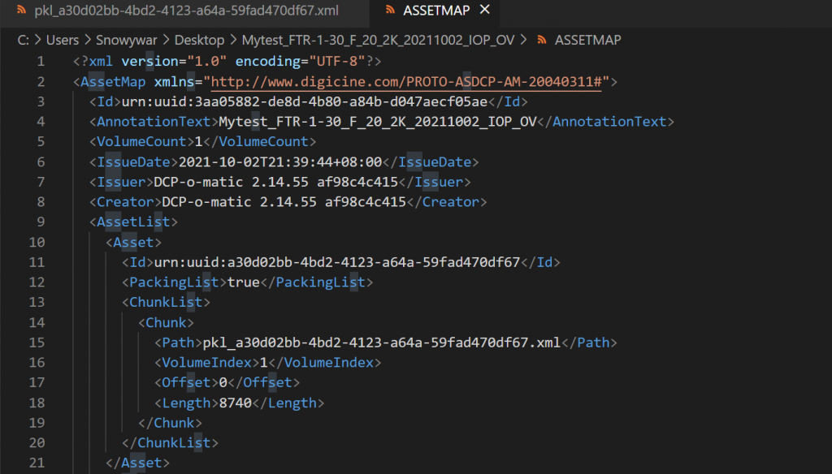Image resolution: width=832 pixels, height=474 pixels.
Task: Click the ASSETMAP tab's file icon
Action: pos(389,11)
